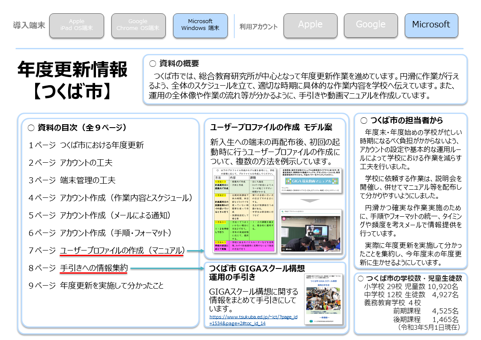Click the 前期課程 4,525名 line
The height and width of the screenshot is (340, 481).
coord(426,311)
